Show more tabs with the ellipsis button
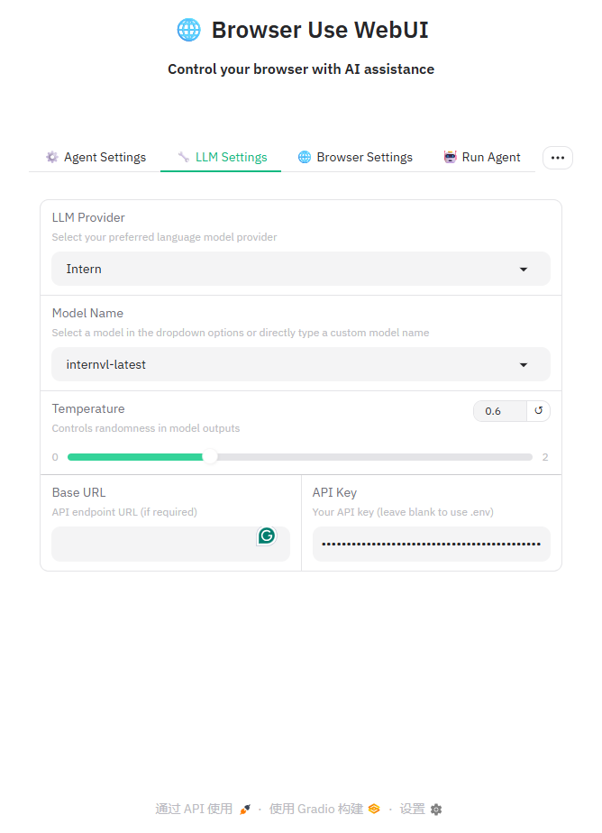Screen dimensions: 602x833 (558, 158)
